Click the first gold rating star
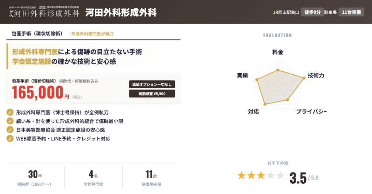The image size is (372, 194). tap(241, 175)
